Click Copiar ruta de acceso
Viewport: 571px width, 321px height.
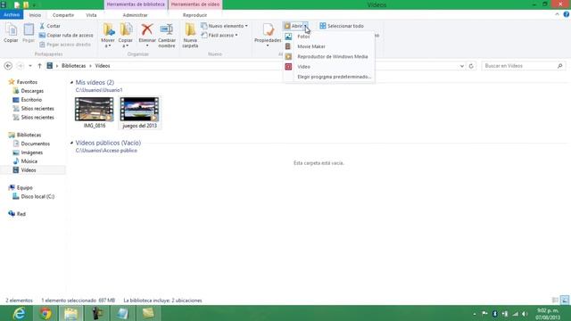66,36
